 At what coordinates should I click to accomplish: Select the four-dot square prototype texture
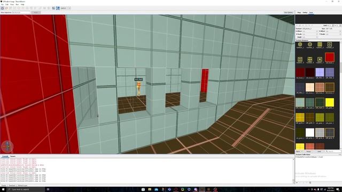tap(300, 59)
